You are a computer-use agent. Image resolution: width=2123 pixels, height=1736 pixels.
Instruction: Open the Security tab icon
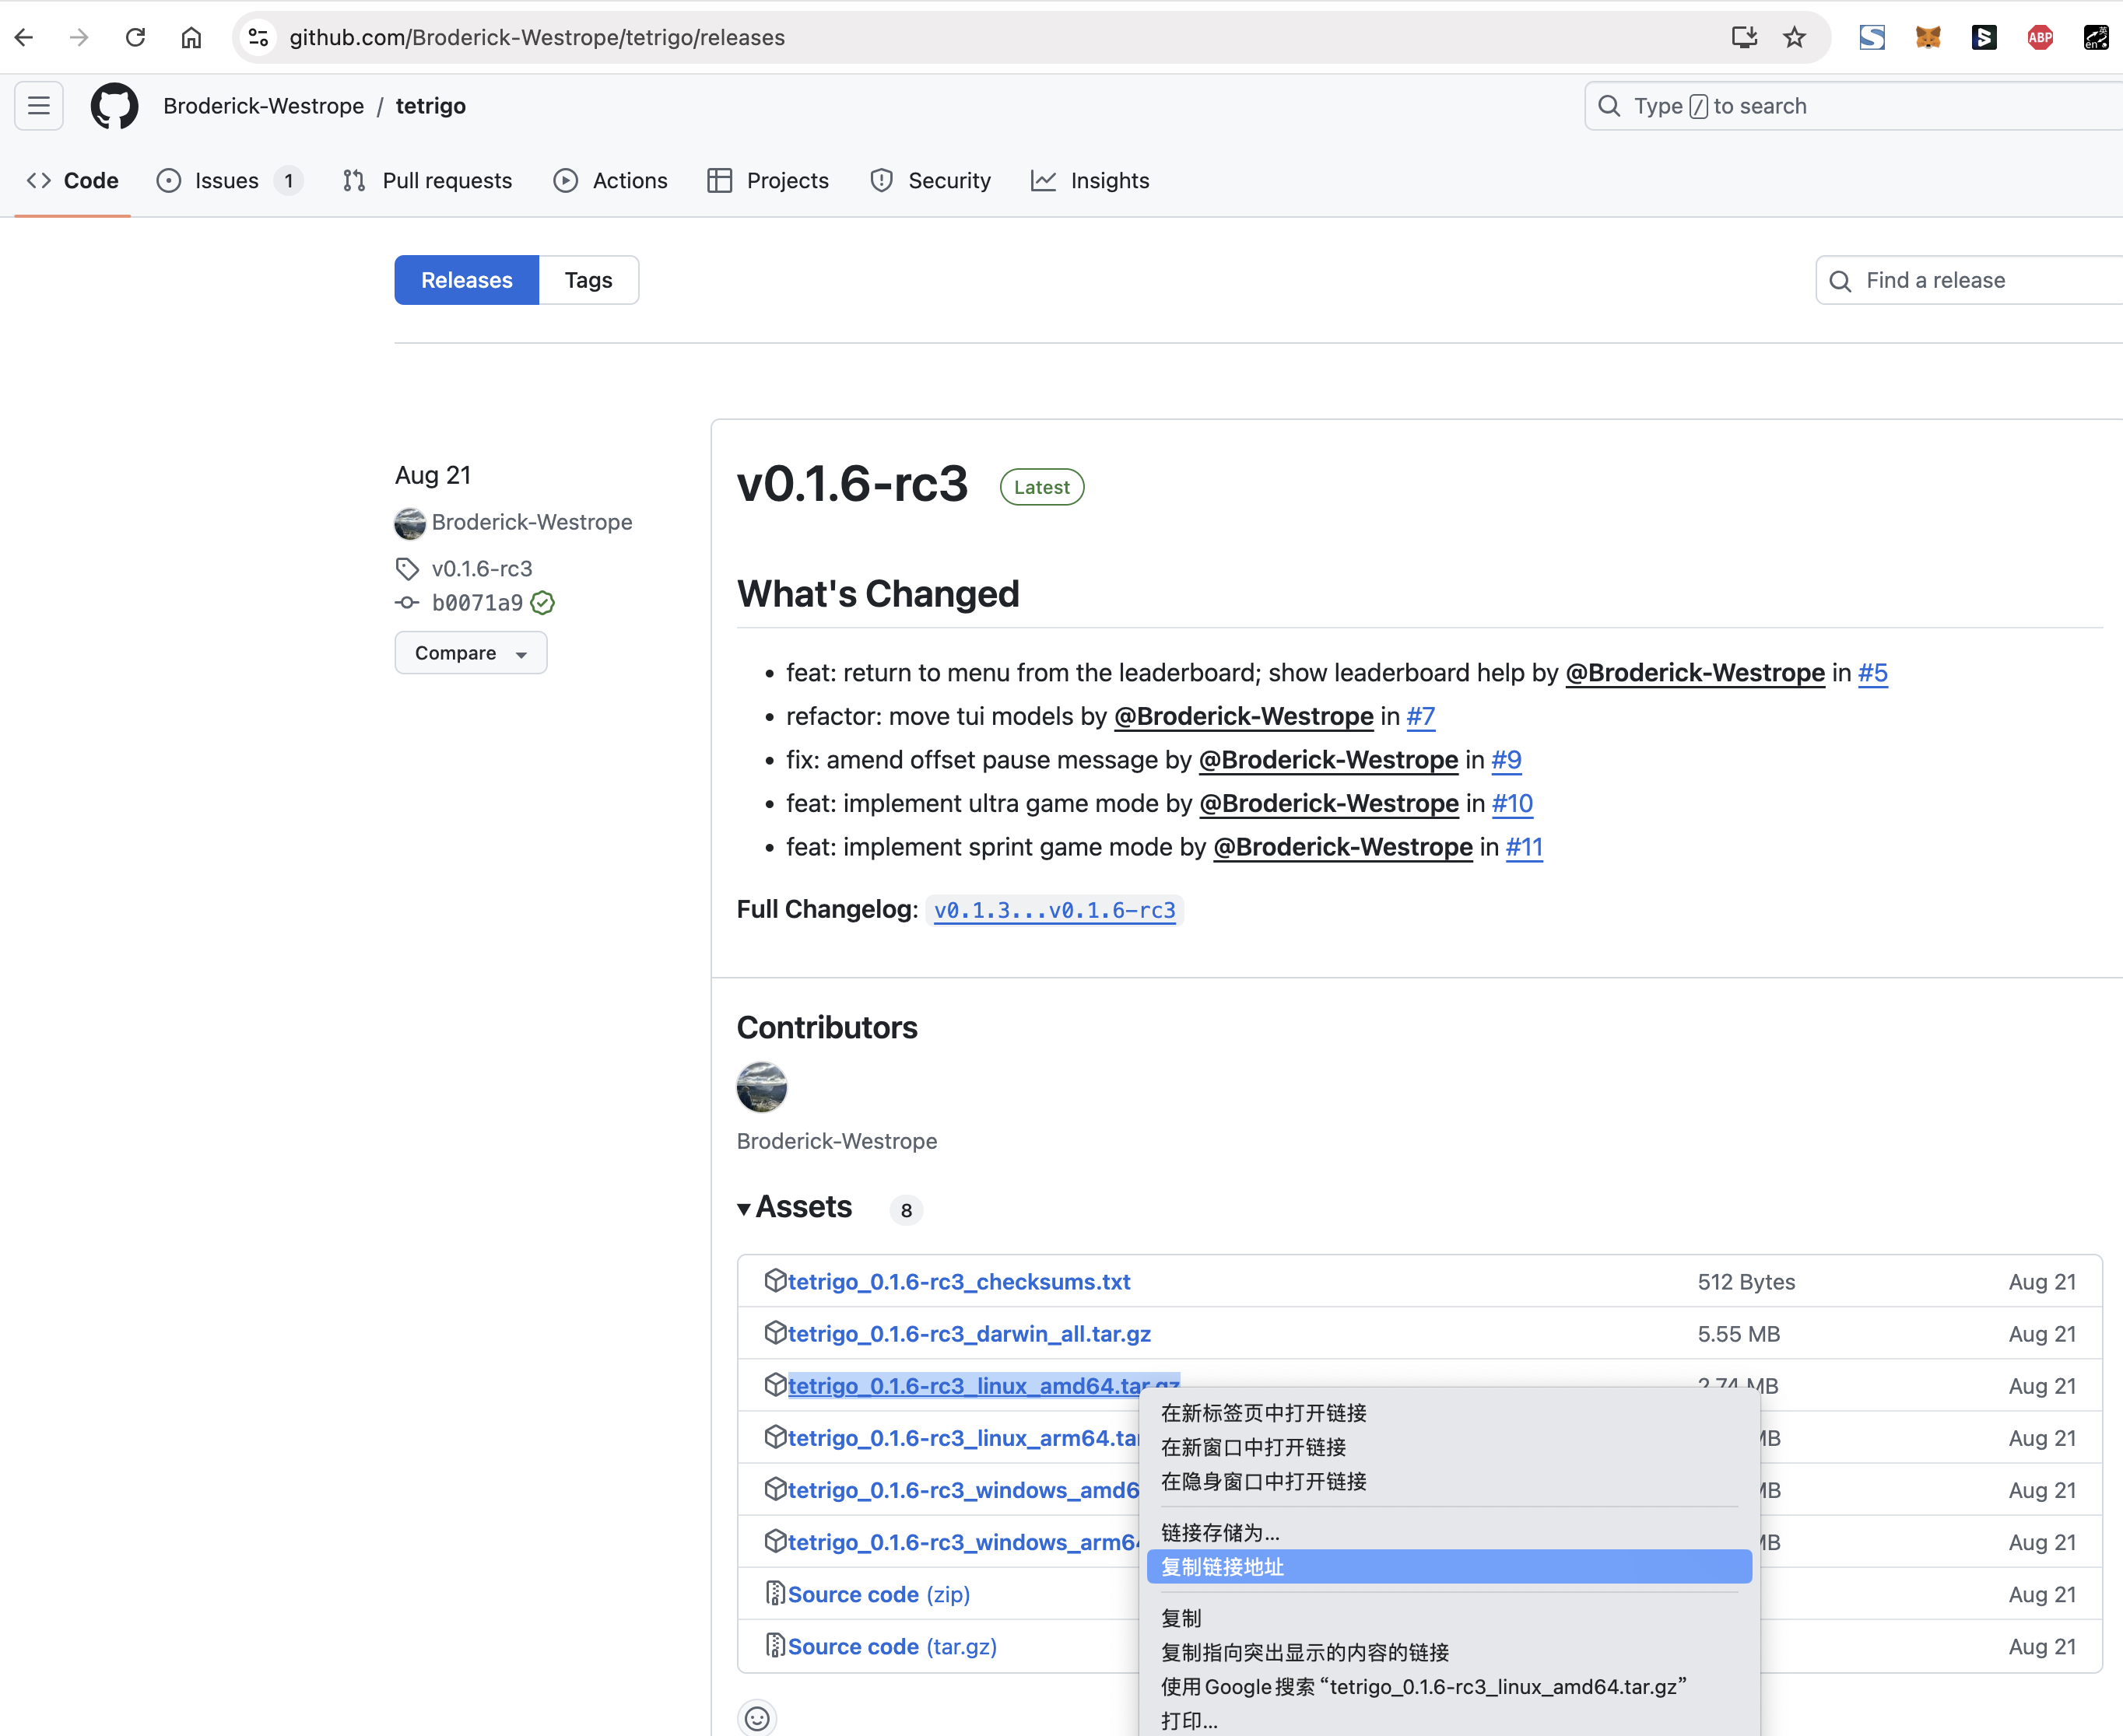(x=882, y=180)
